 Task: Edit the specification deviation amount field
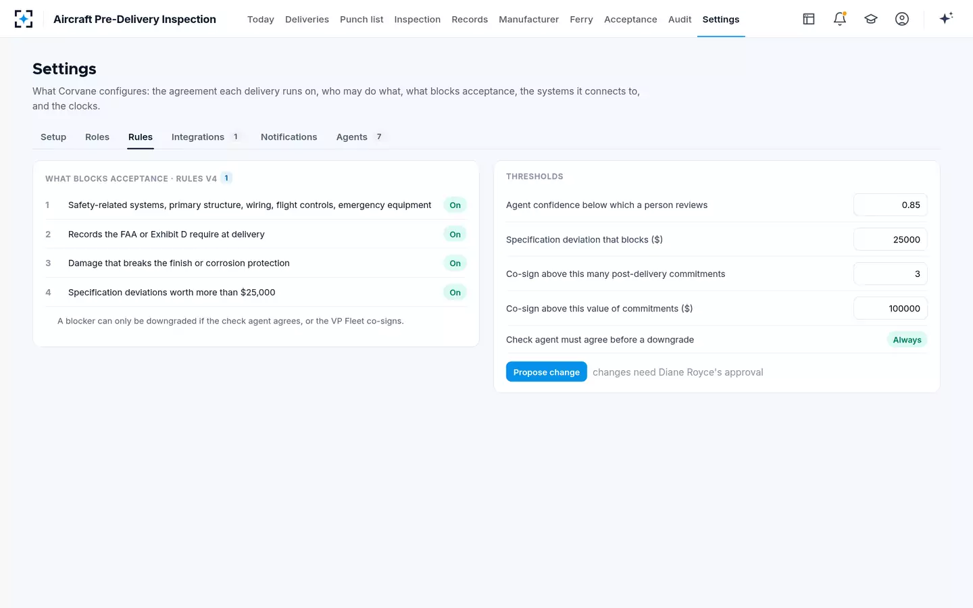tap(891, 239)
